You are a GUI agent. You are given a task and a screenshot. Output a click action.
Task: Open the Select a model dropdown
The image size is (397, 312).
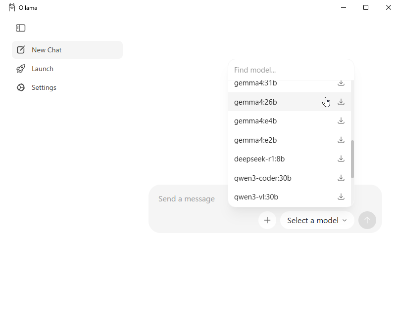click(317, 220)
